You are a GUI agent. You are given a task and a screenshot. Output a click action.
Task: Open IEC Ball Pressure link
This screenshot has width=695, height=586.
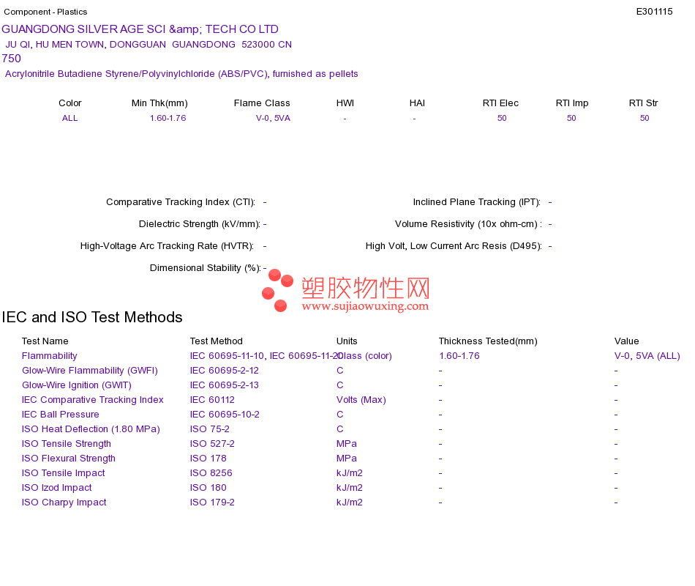click(x=61, y=415)
